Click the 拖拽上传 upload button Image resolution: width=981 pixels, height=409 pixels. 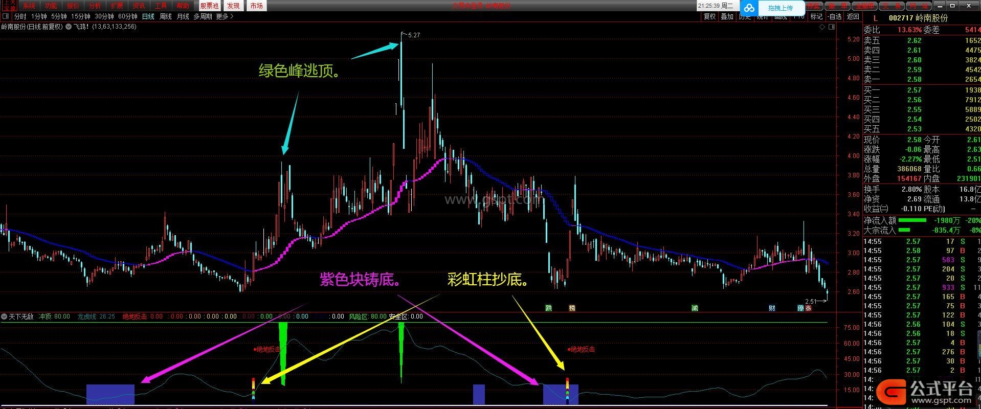click(x=780, y=8)
